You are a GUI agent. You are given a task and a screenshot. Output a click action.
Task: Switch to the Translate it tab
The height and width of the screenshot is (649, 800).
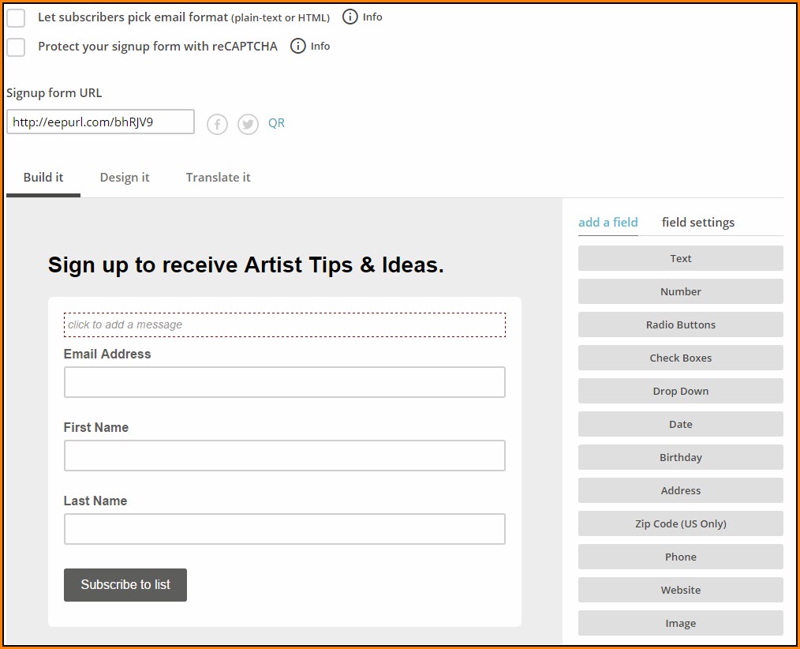pos(218,177)
